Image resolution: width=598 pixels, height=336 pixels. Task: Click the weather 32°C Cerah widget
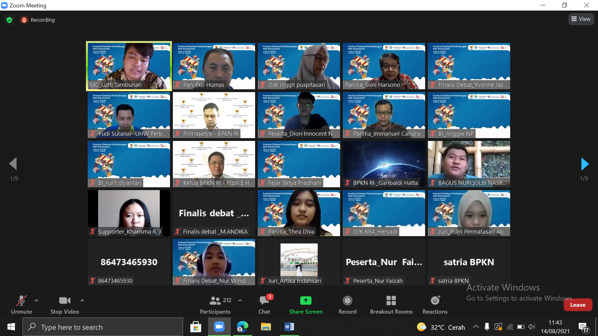point(441,327)
